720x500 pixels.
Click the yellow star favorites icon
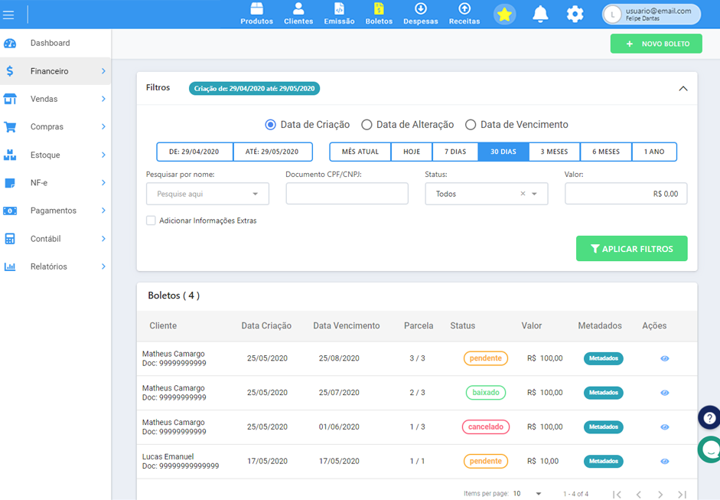[504, 15]
